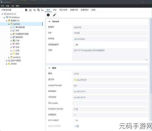Expand the 外部数据封装器 node
The image size is (152, 131).
click(11, 34)
